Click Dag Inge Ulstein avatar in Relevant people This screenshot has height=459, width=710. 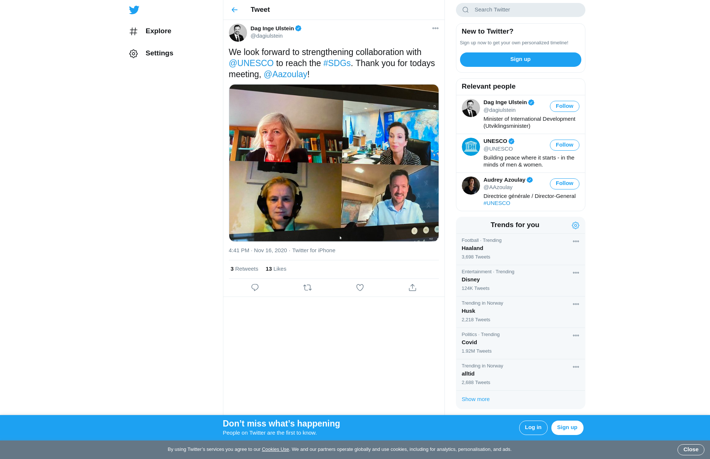tap(471, 108)
